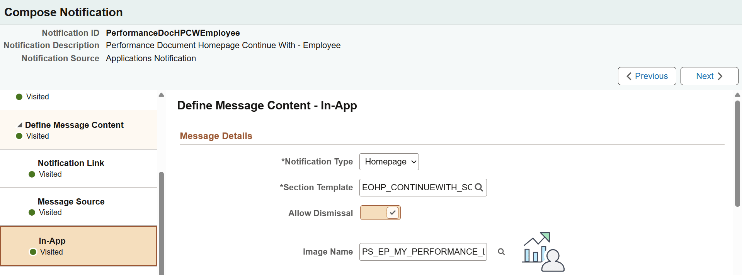The image size is (742, 275).
Task: Click green status dot under Notification Link
Action: (x=32, y=174)
